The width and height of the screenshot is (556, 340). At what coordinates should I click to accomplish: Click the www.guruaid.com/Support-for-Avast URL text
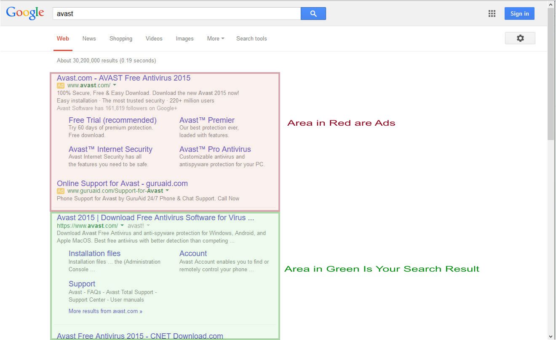pyautogui.click(x=115, y=191)
